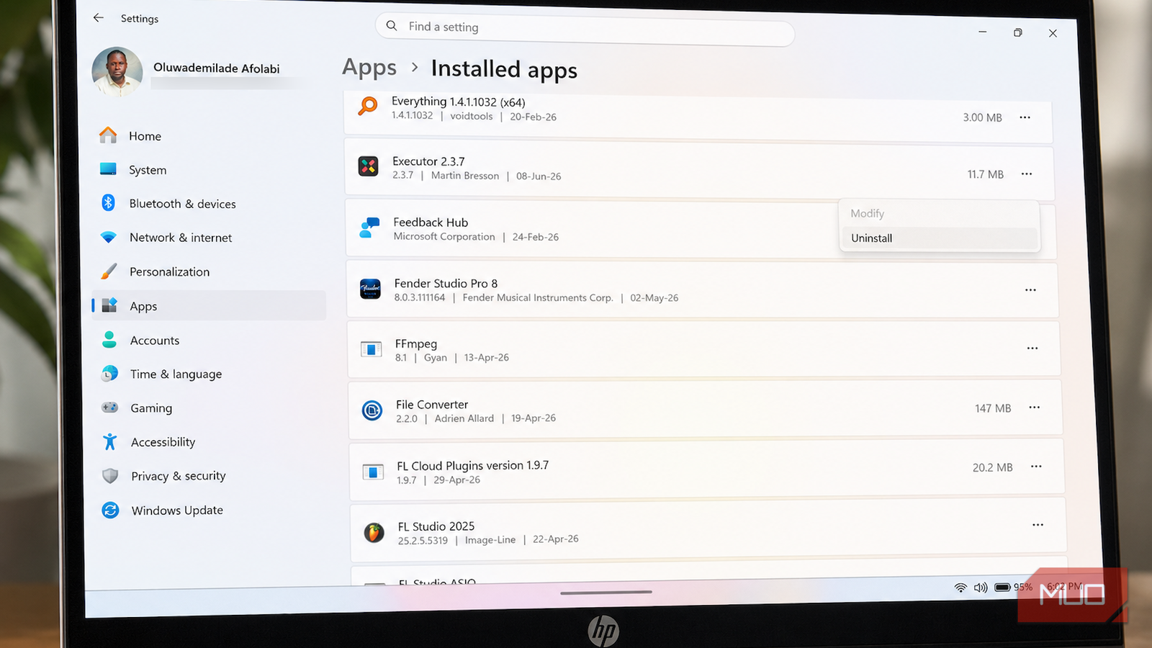Open the user profile picture
The width and height of the screenshot is (1152, 648).
point(117,72)
